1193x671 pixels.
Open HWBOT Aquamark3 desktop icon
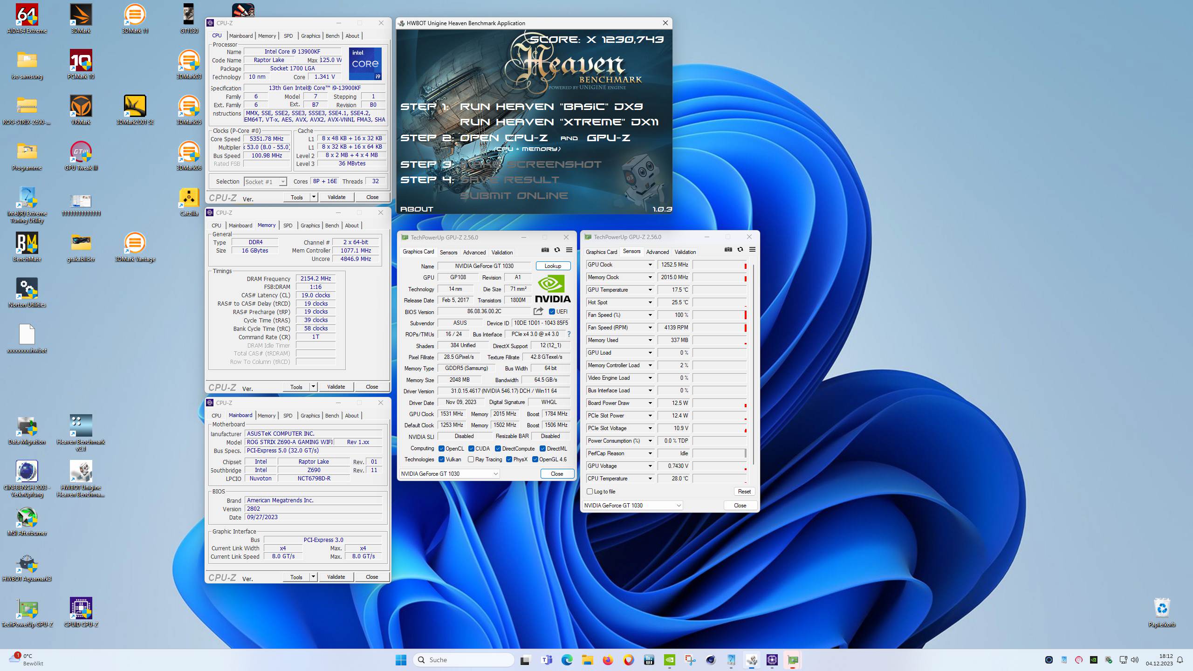(x=27, y=567)
